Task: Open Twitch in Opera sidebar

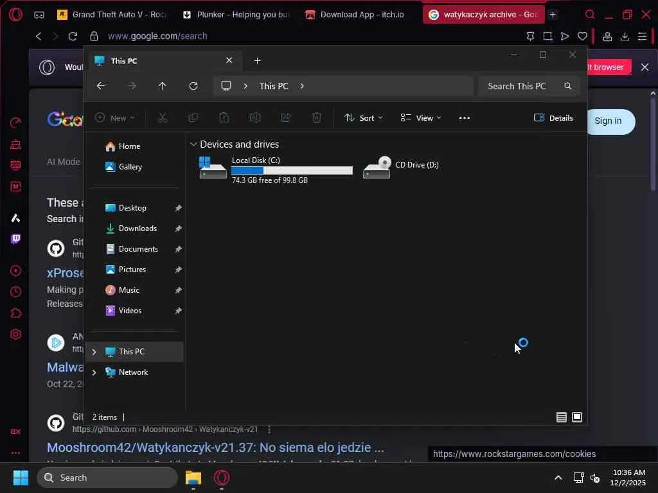Action: coord(15,239)
